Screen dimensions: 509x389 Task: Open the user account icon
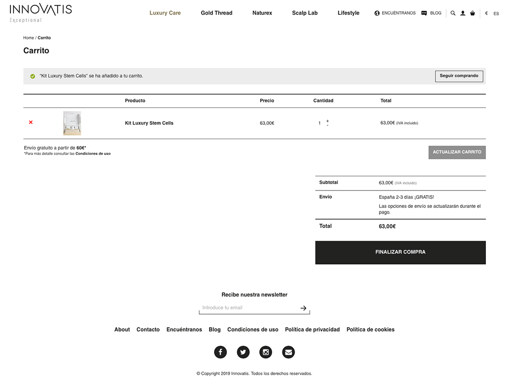coord(463,13)
